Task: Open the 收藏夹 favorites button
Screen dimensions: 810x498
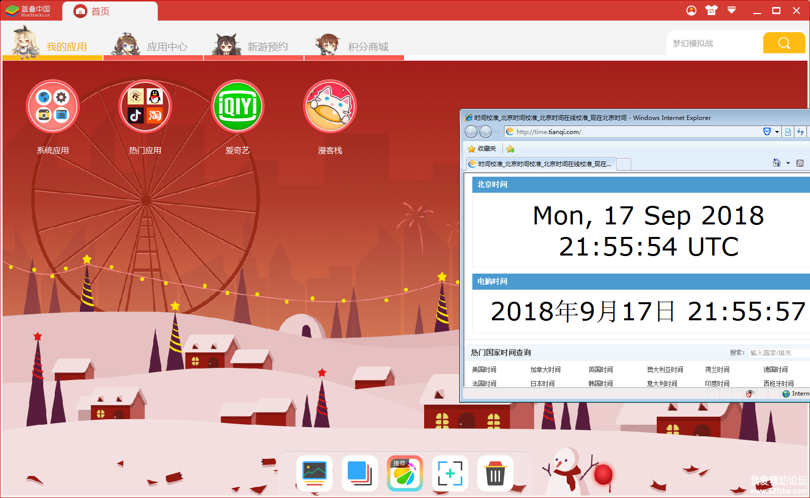Action: click(x=482, y=149)
